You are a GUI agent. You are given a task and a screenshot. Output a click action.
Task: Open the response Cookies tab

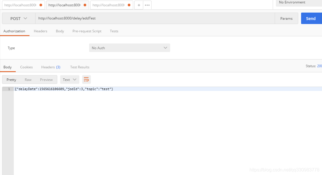(26, 67)
